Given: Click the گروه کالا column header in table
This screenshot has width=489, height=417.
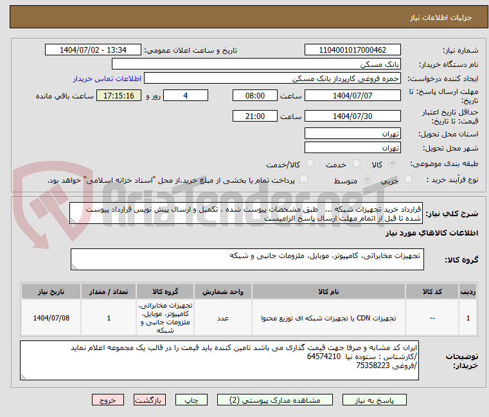Looking at the screenshot, I should pos(165,292).
